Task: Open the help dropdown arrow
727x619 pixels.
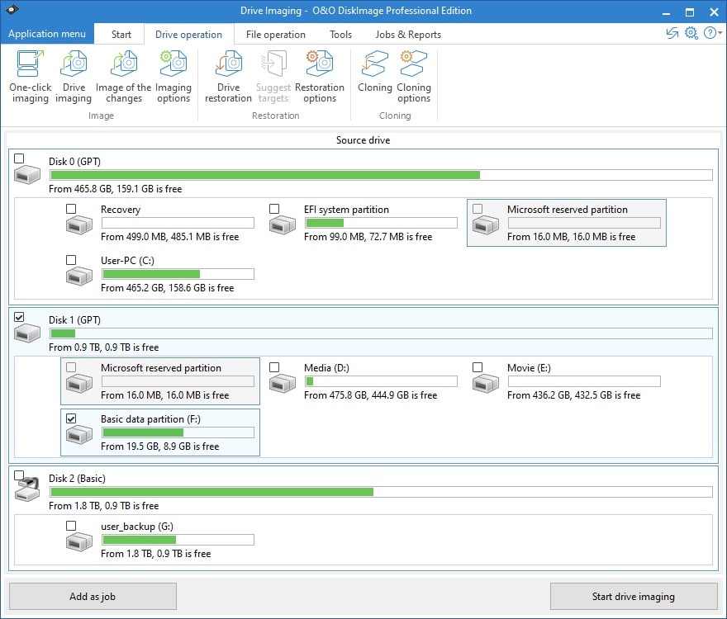Action: pos(718,33)
